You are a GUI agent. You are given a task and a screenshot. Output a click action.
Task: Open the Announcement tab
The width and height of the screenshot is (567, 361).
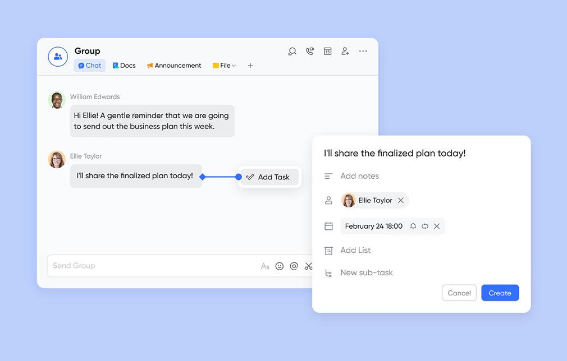click(174, 66)
